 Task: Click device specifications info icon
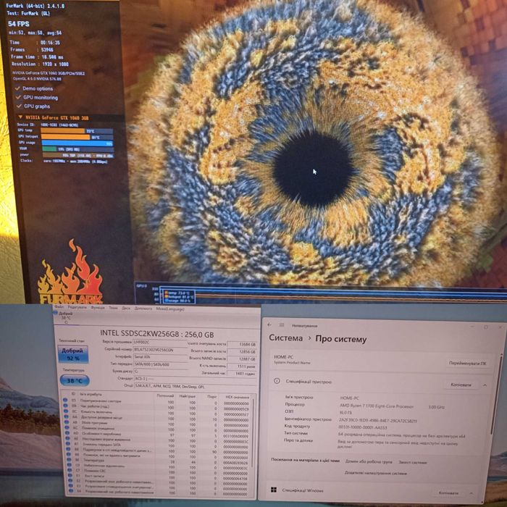pos(277,381)
